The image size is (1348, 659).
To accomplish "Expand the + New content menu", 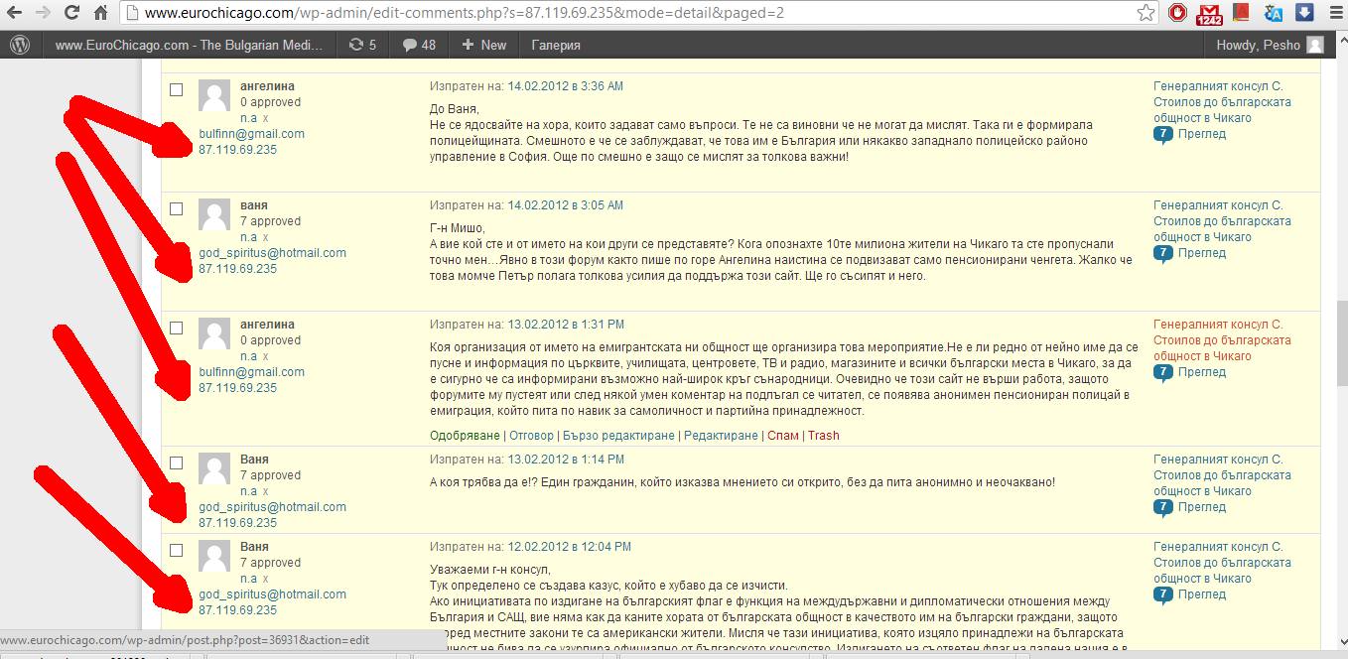I will tap(483, 45).
